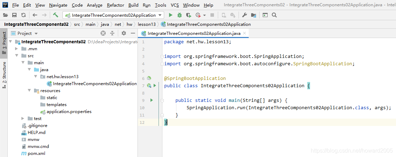Click breadcrumb src in navigation bar
Viewport: 396px width, 157px height.
coord(77,24)
